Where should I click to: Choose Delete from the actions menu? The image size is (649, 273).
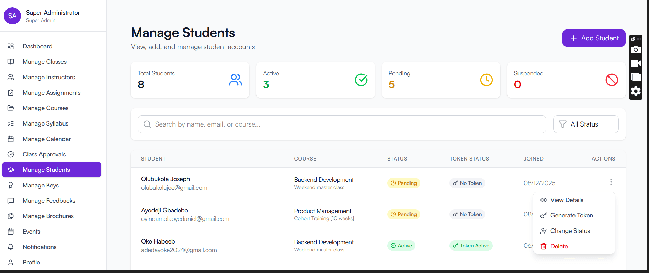(559, 246)
